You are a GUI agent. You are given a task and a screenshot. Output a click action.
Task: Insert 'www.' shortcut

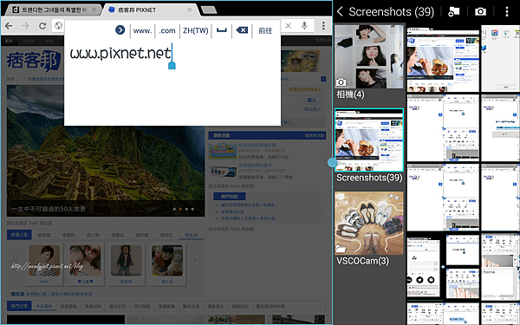click(x=142, y=30)
